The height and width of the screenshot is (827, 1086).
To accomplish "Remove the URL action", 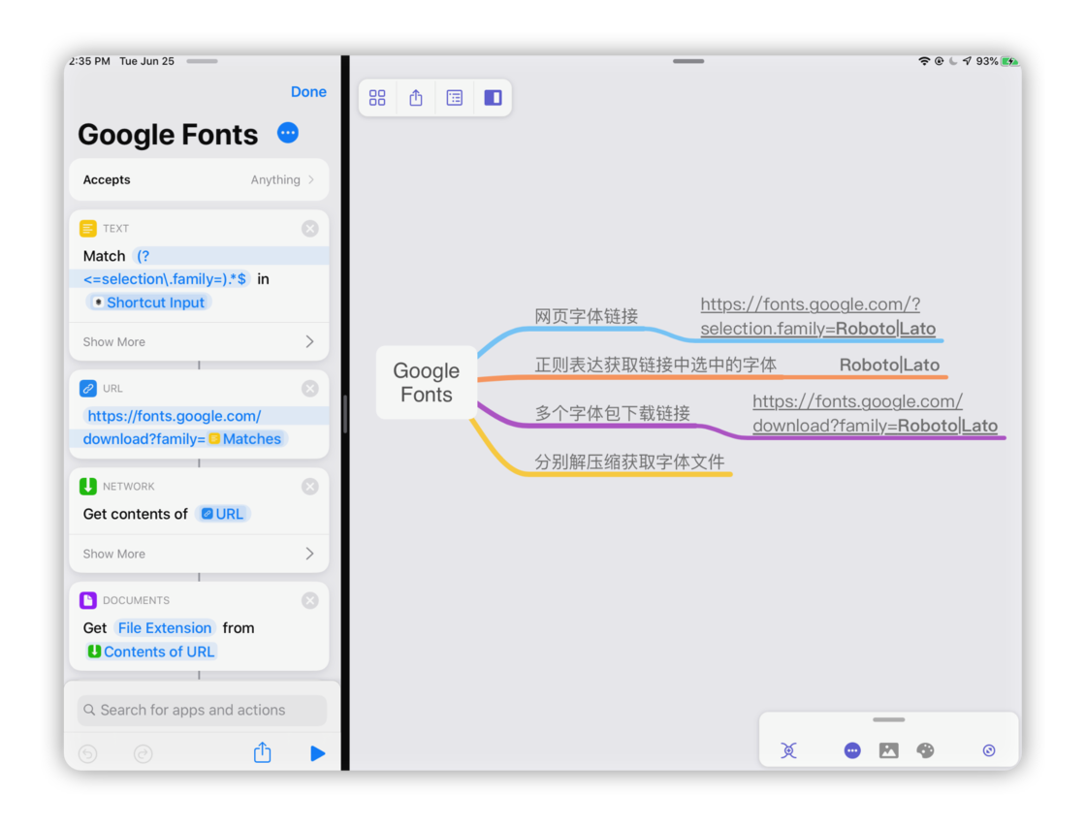I will pyautogui.click(x=309, y=389).
